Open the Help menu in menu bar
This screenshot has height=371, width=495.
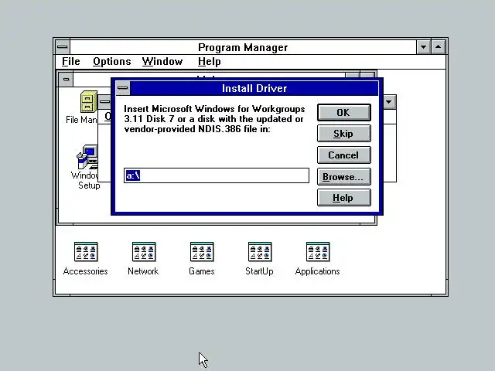[x=210, y=62]
